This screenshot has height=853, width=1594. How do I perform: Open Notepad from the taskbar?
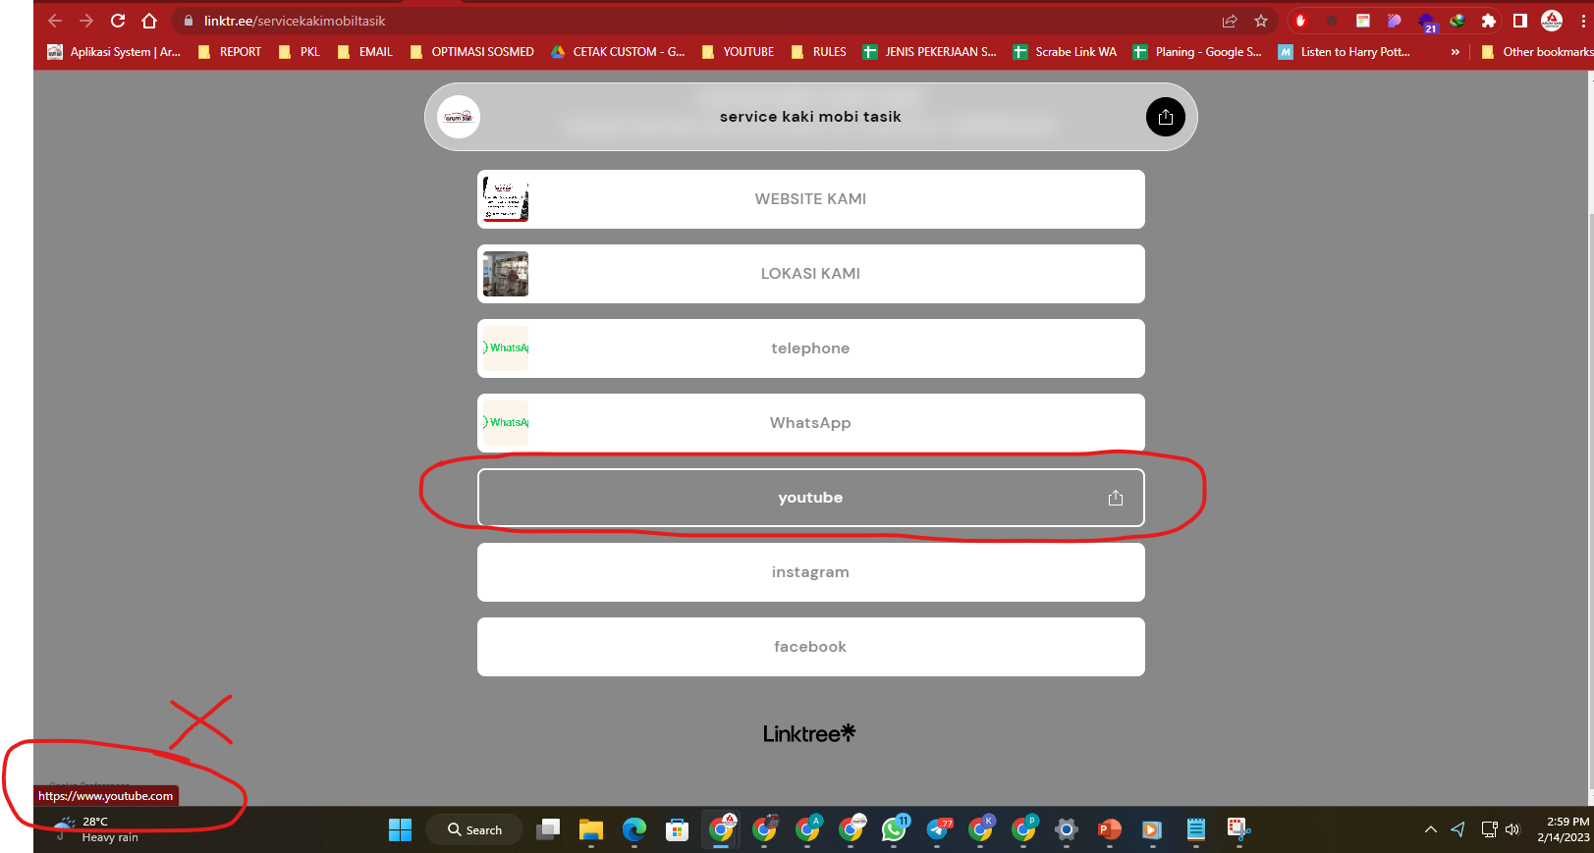pos(1196,830)
